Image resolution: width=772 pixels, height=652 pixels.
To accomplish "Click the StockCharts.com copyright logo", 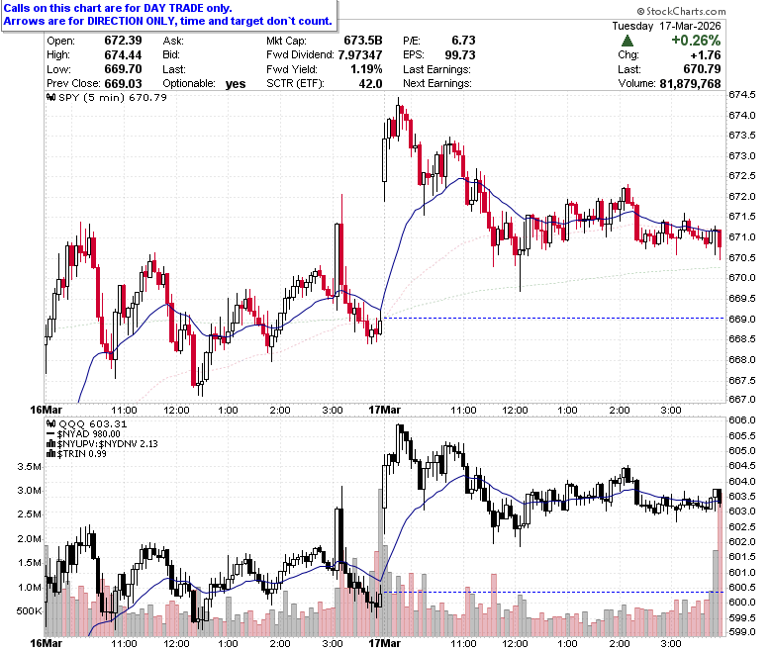I will pyautogui.click(x=681, y=11).
